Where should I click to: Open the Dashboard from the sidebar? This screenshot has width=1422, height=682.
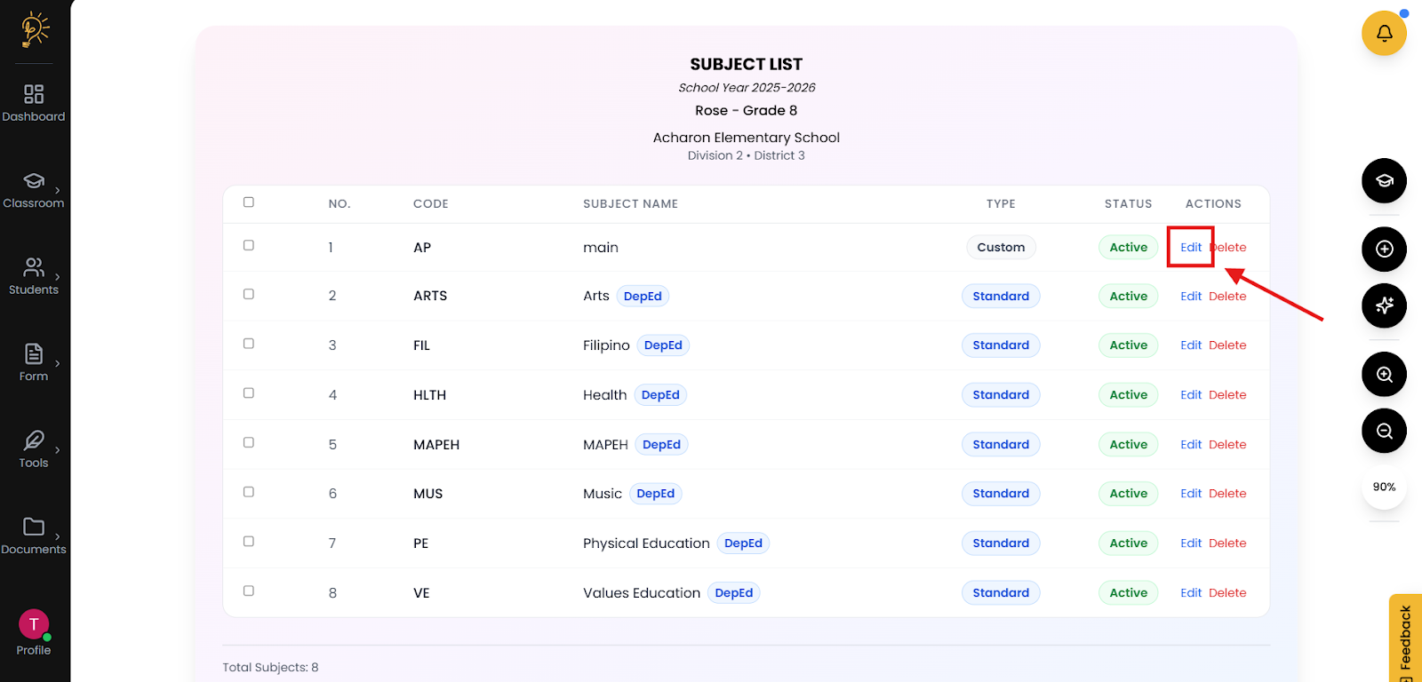pyautogui.click(x=34, y=103)
